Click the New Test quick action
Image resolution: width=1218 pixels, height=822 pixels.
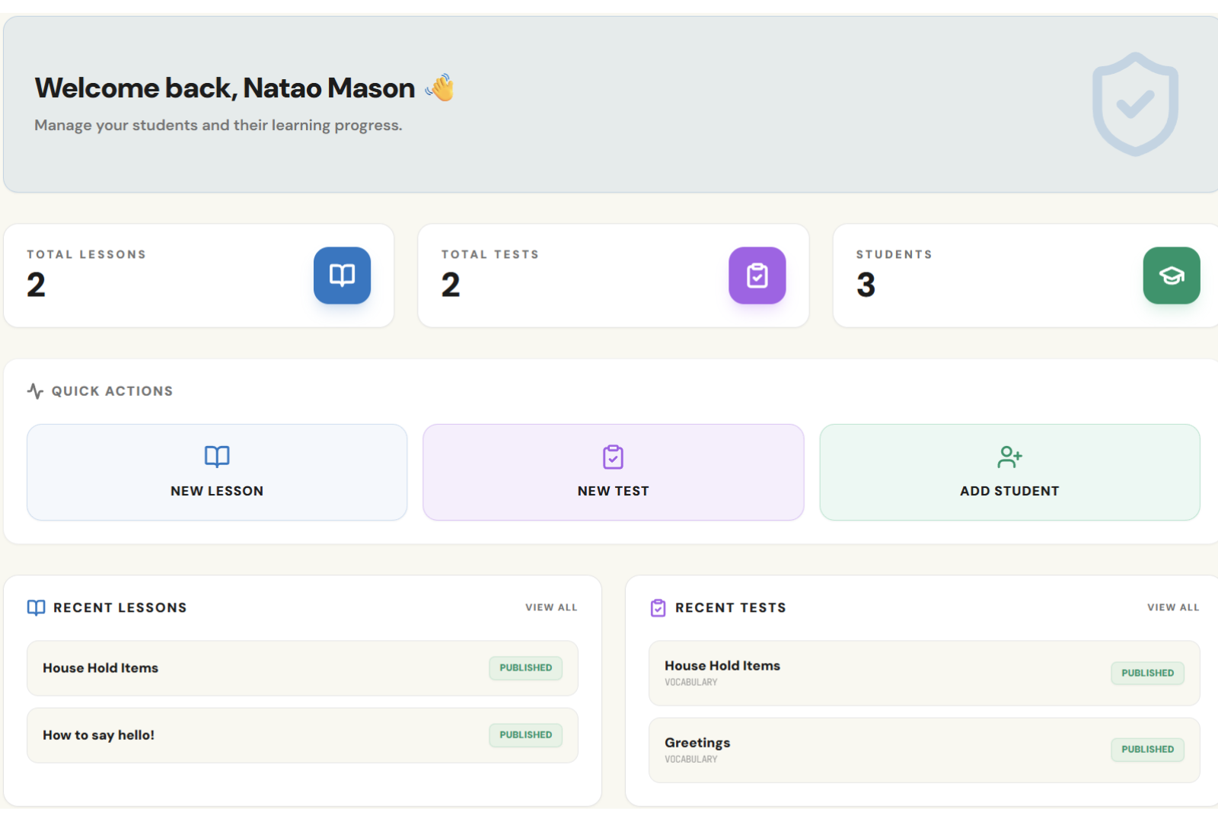[613, 472]
